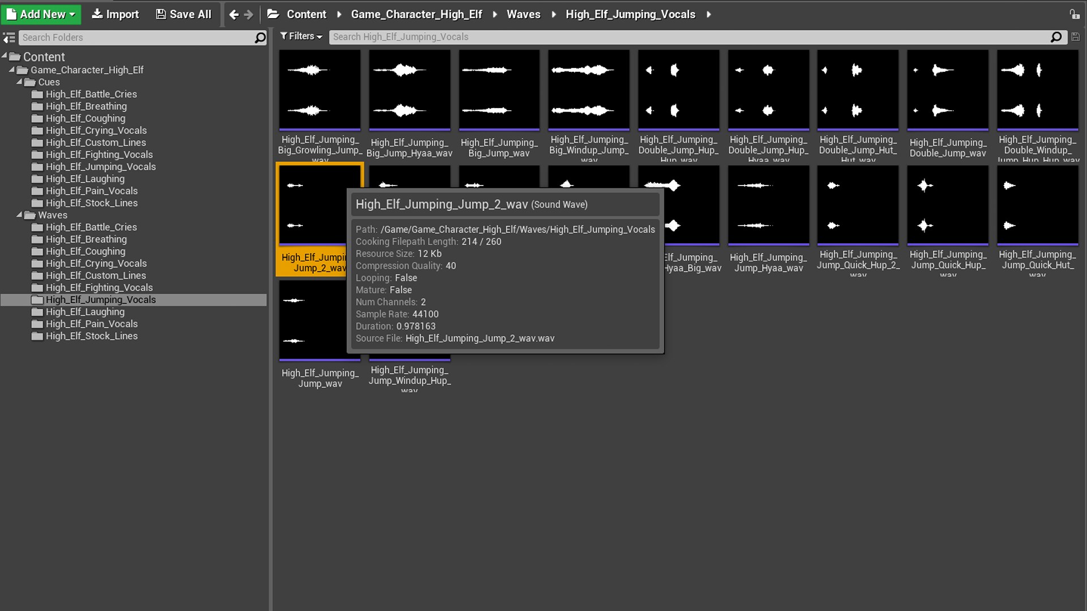Click the magnifier in the asset search box
Image resolution: width=1087 pixels, height=611 pixels.
(1056, 37)
